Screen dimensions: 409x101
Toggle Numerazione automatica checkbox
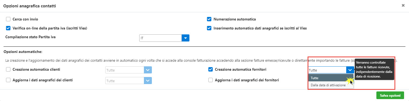coord(209,19)
